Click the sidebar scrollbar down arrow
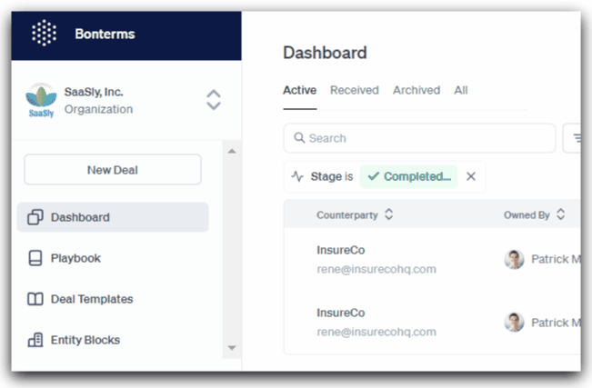 tap(232, 348)
